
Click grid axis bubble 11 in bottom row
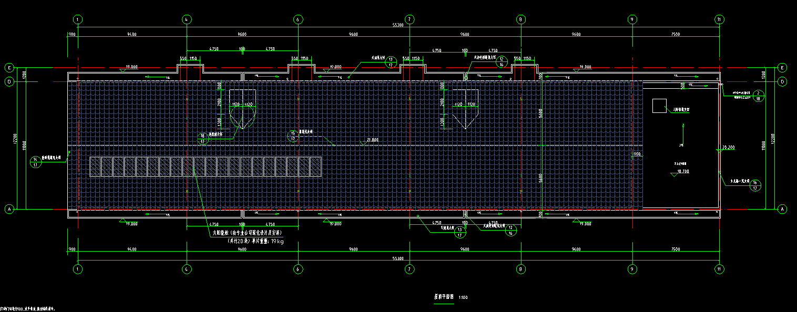tap(719, 268)
